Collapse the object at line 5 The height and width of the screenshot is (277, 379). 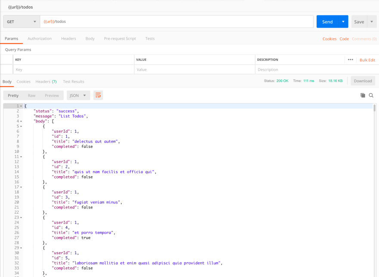[21, 126]
